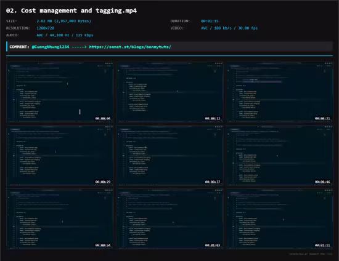
Task: Open the video frame captured at 00:00:04
Action: (60, 92)
